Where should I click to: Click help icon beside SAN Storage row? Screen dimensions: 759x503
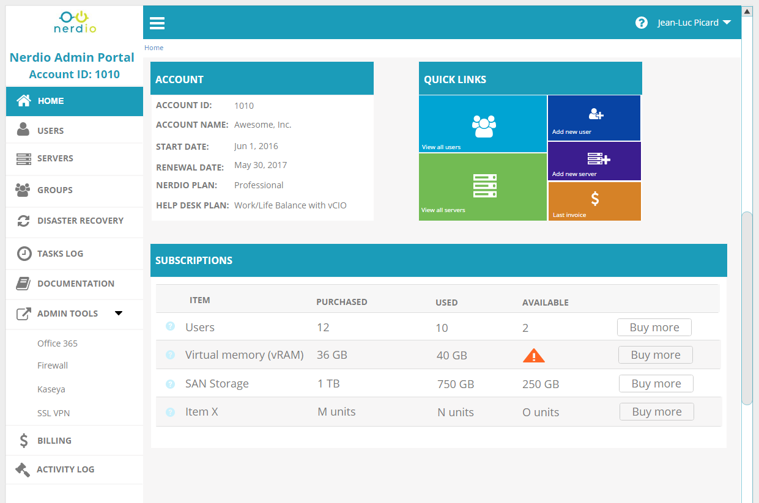point(171,384)
